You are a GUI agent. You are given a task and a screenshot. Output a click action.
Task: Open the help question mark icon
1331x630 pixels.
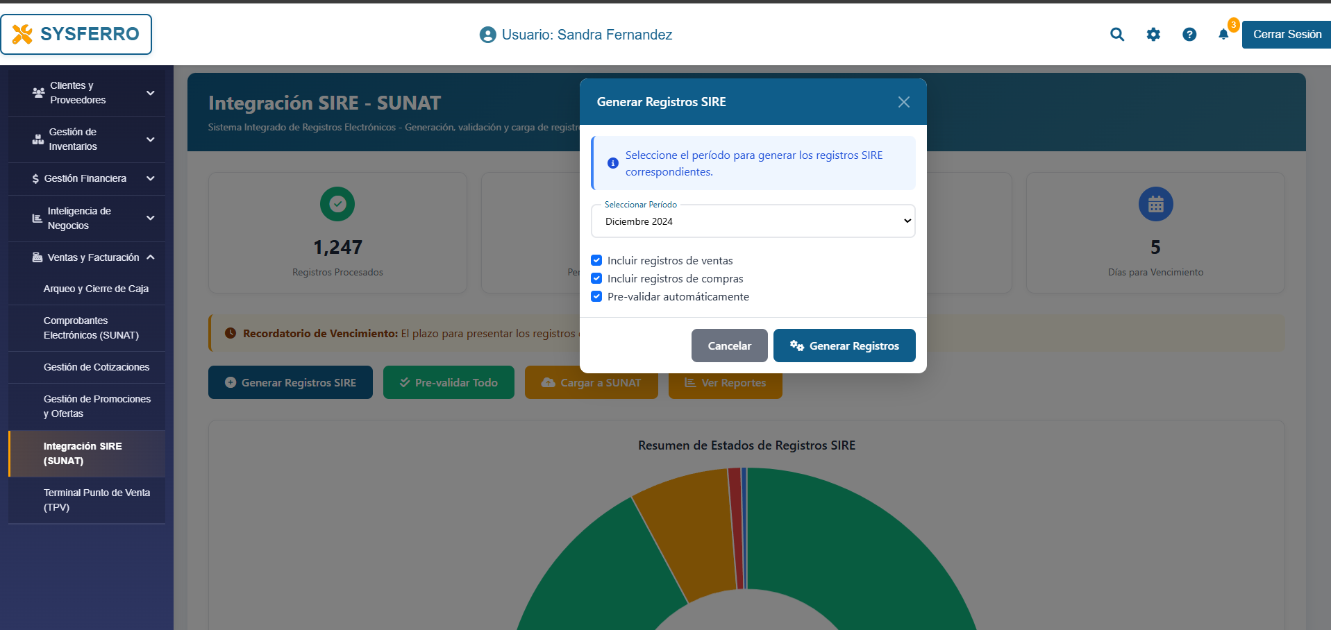tap(1189, 34)
